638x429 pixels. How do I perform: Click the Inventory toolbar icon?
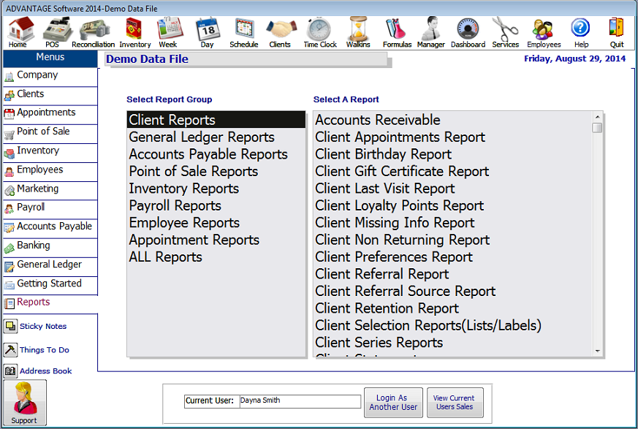click(134, 33)
